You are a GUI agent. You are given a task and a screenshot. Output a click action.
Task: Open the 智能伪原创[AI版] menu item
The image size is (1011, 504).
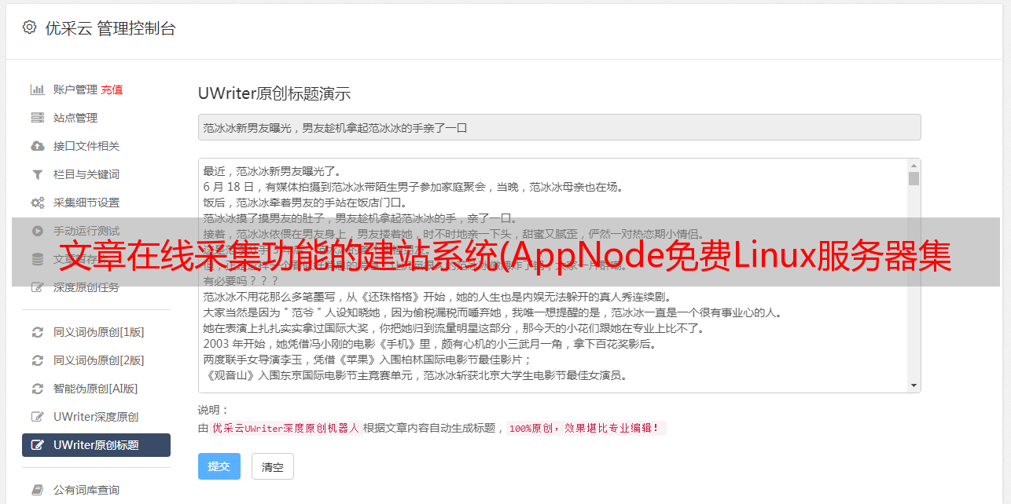[x=95, y=389]
